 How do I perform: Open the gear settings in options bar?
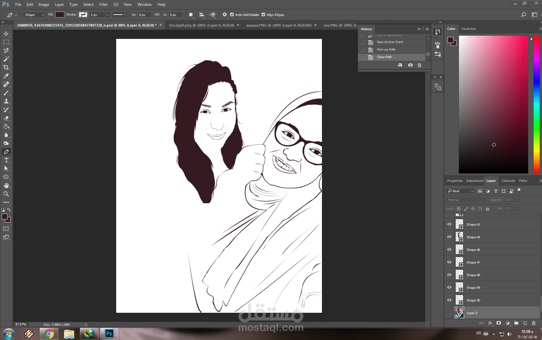225,15
